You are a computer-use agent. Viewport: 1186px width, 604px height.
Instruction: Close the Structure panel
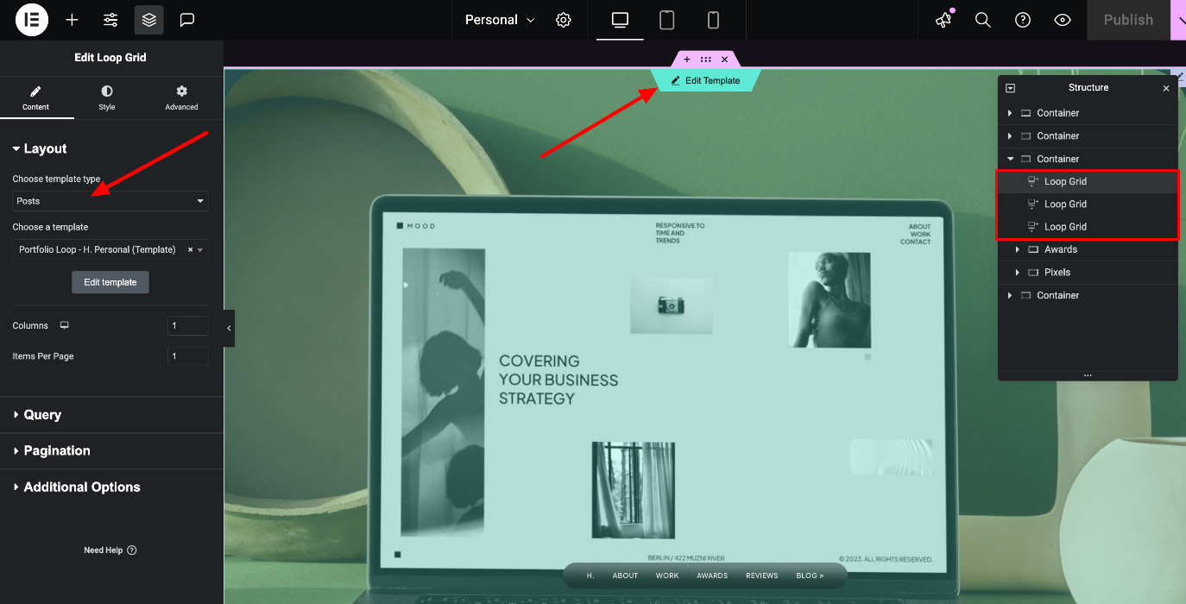1166,88
